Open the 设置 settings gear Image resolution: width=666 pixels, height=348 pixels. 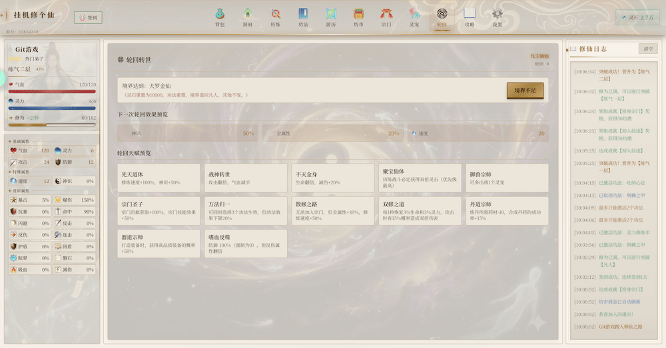tap(498, 17)
